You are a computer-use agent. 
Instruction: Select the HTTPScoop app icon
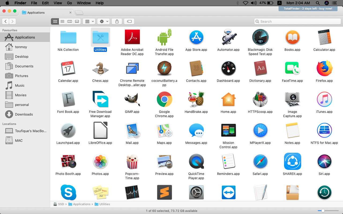click(x=260, y=100)
